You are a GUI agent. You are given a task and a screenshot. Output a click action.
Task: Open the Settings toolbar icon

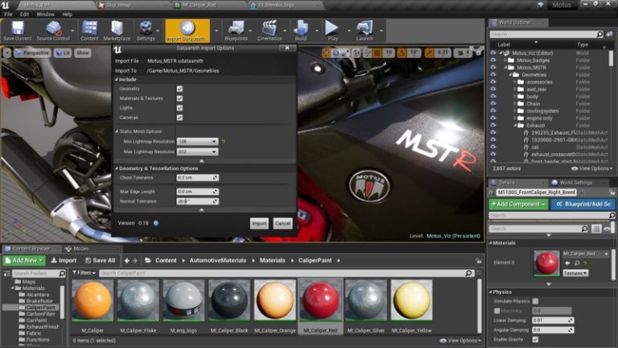[146, 31]
